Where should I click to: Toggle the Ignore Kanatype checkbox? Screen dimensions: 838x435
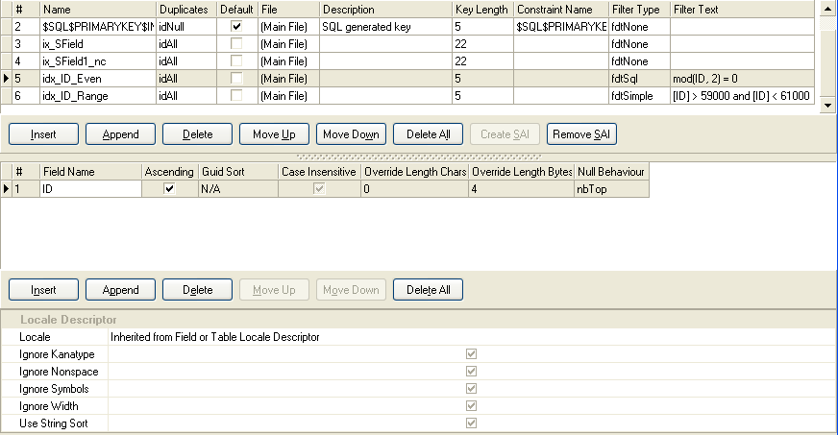click(471, 354)
